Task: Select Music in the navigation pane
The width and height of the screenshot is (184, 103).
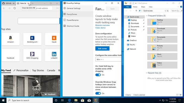Action: pos(133,33)
